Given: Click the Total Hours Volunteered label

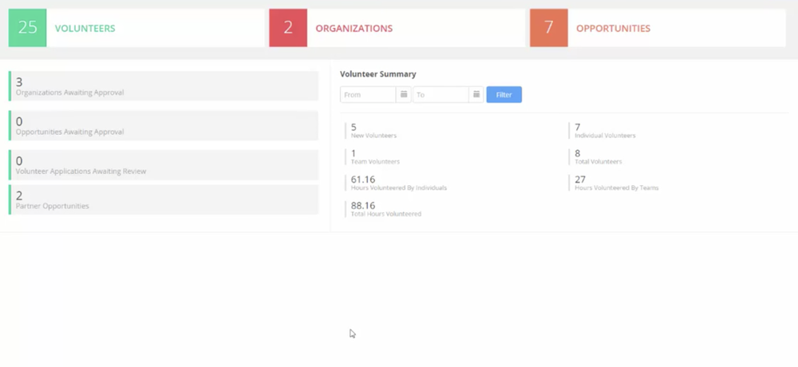Looking at the screenshot, I should pos(385,215).
